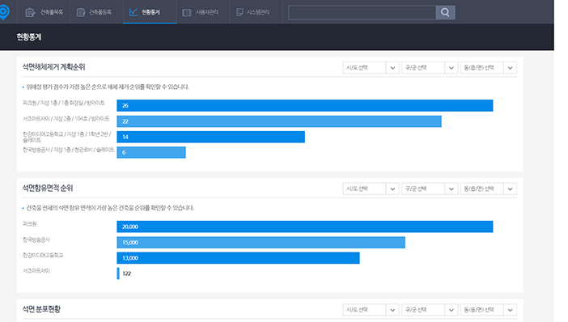
Task: Click the 건축물목록 clipboard icon
Action: [x=30, y=12]
